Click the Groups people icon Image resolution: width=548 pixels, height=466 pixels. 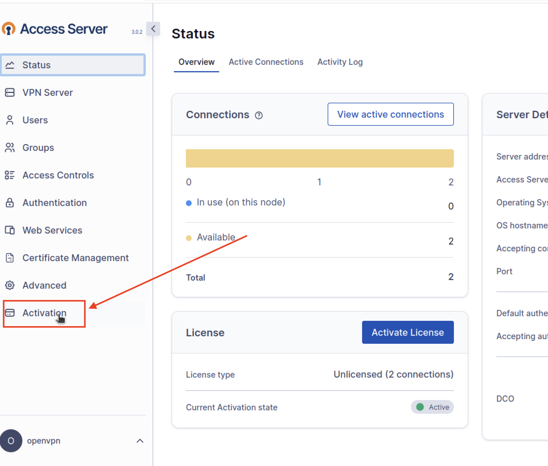click(10, 147)
